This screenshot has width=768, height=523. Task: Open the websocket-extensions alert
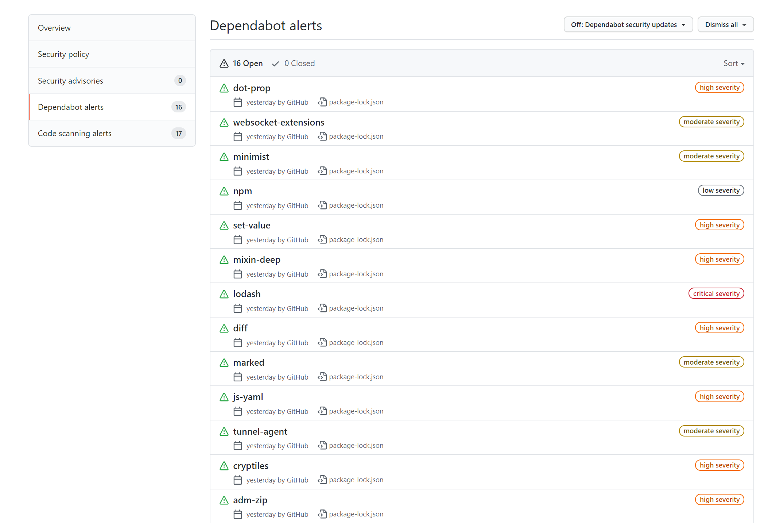(279, 123)
